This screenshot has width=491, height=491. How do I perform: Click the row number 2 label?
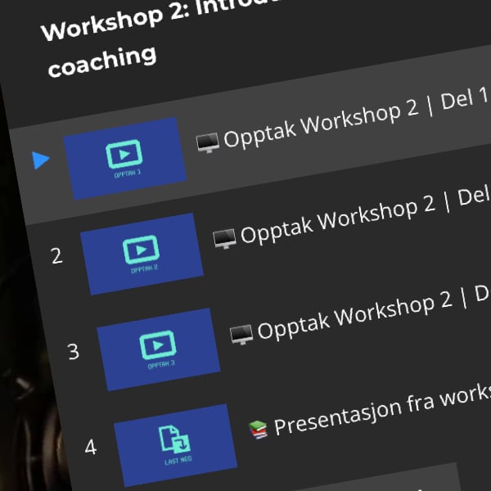56,256
